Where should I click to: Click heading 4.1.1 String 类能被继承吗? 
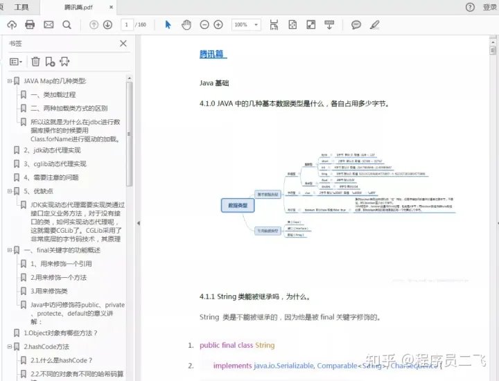click(255, 296)
